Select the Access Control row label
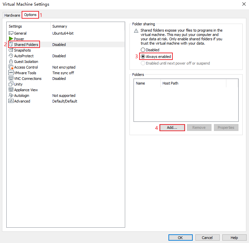The image size is (249, 243). point(26,67)
